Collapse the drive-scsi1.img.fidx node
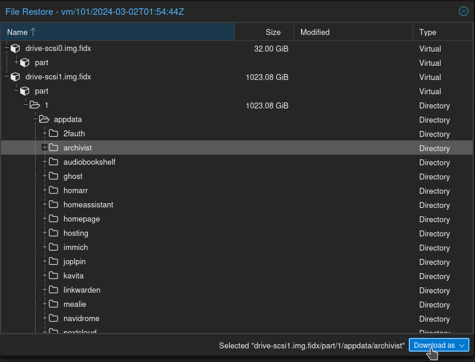The image size is (475, 362). point(7,76)
